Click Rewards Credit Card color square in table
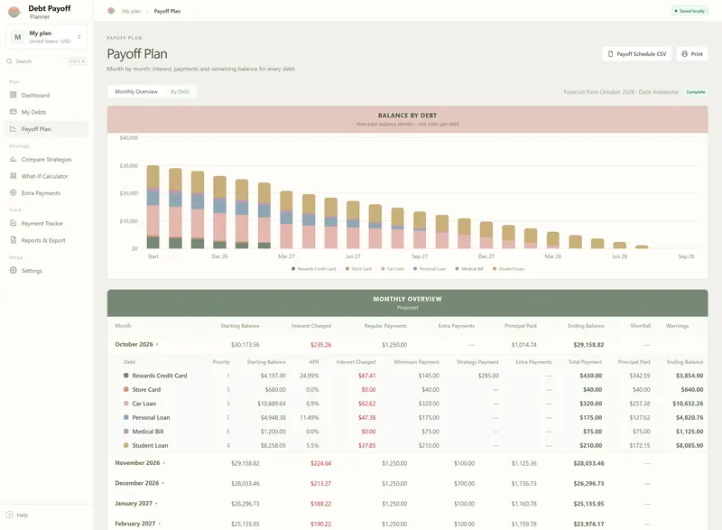Image resolution: width=722 pixels, height=530 pixels. click(x=125, y=376)
